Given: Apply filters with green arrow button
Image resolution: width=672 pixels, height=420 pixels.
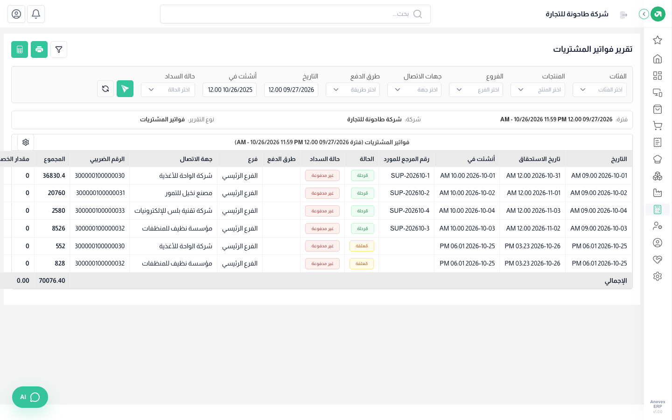Looking at the screenshot, I should [125, 89].
